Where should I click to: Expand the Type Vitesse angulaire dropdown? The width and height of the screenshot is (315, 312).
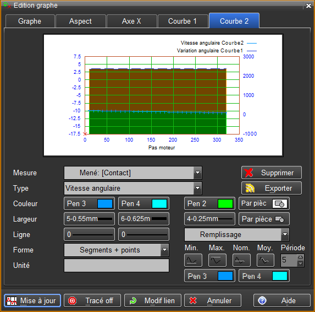click(197, 188)
